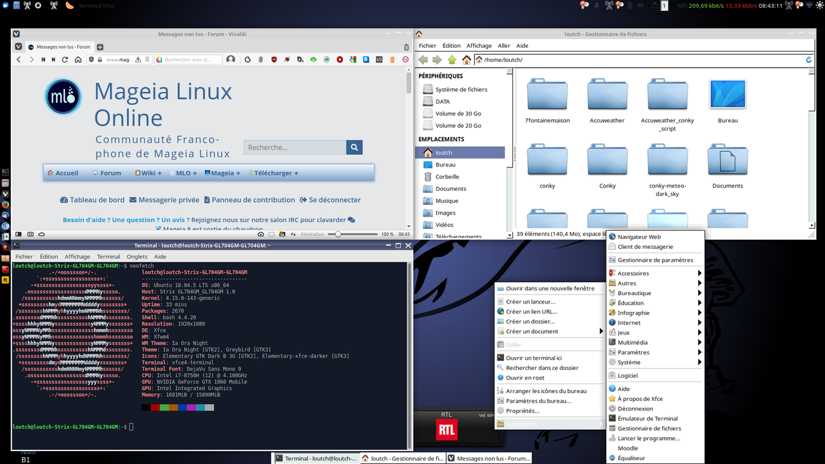Submit forum search with magnifier button
The height and width of the screenshot is (464, 825).
pyautogui.click(x=354, y=148)
